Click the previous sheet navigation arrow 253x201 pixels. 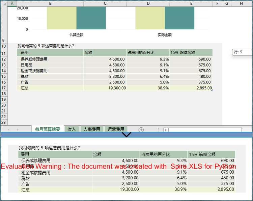coord(9,130)
